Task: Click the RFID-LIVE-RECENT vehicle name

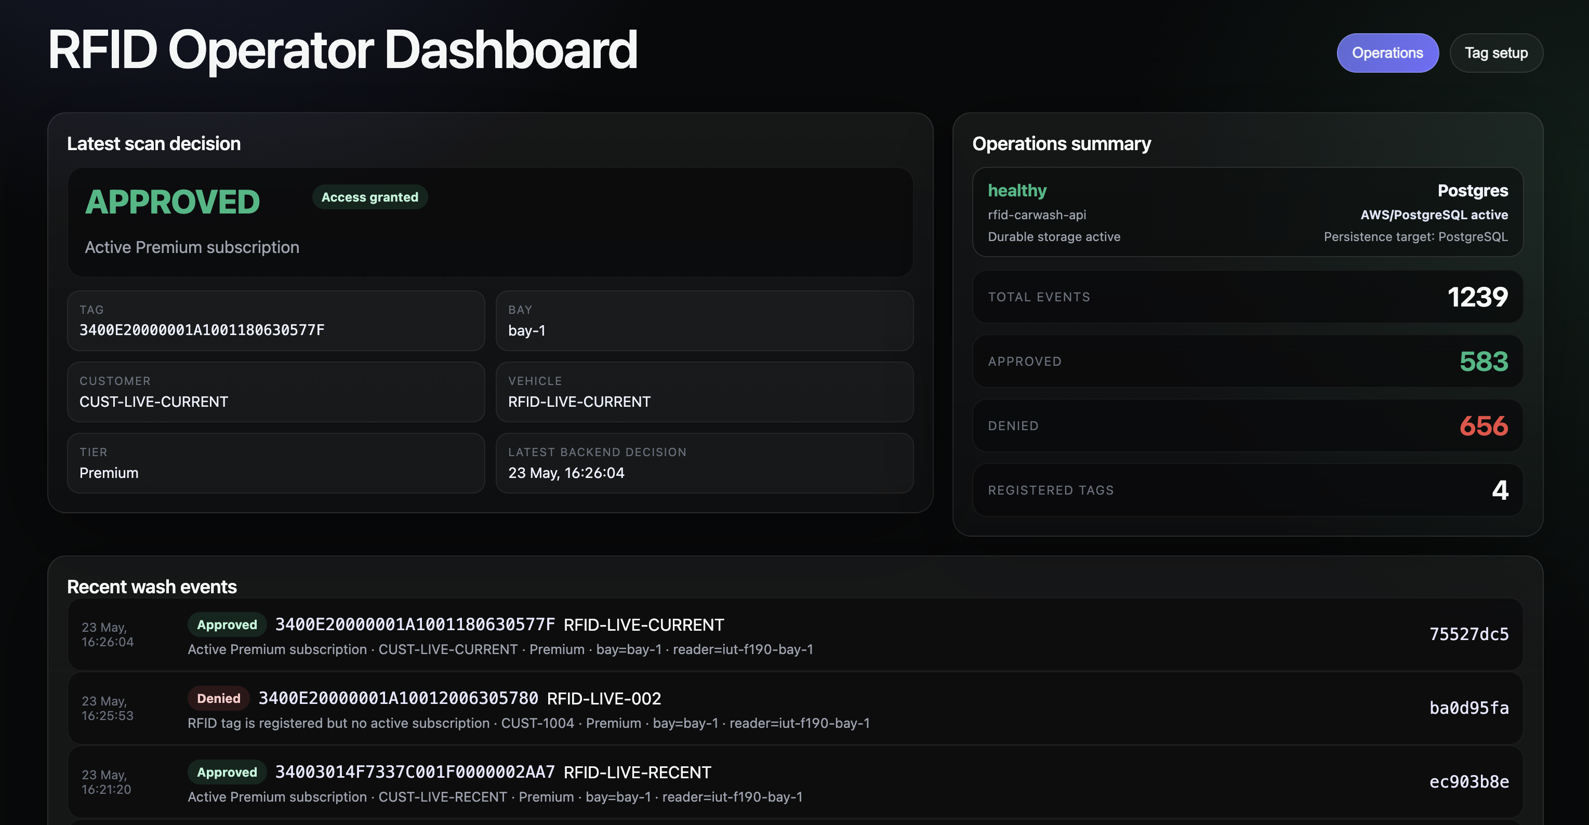Action: pyautogui.click(x=637, y=773)
